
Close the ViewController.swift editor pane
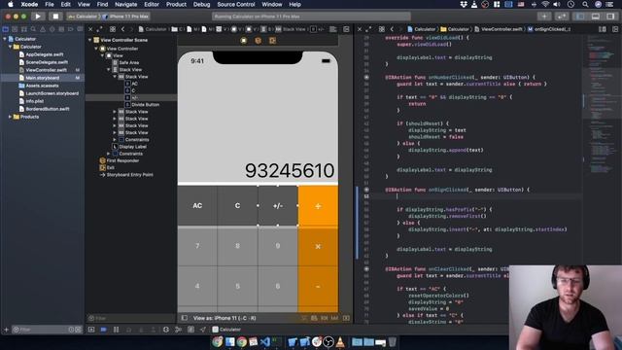(x=360, y=29)
